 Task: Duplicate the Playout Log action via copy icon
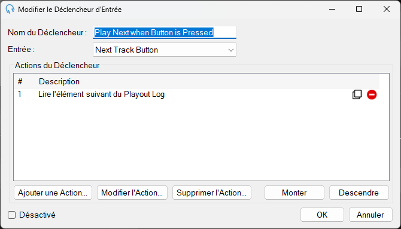(357, 94)
